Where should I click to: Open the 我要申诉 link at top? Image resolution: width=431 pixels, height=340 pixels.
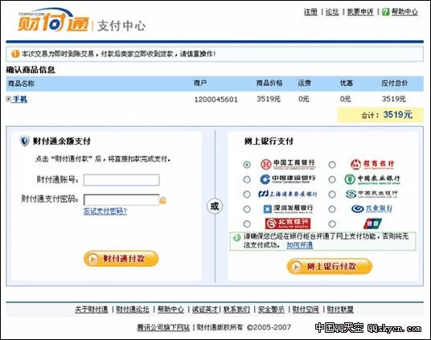(360, 12)
